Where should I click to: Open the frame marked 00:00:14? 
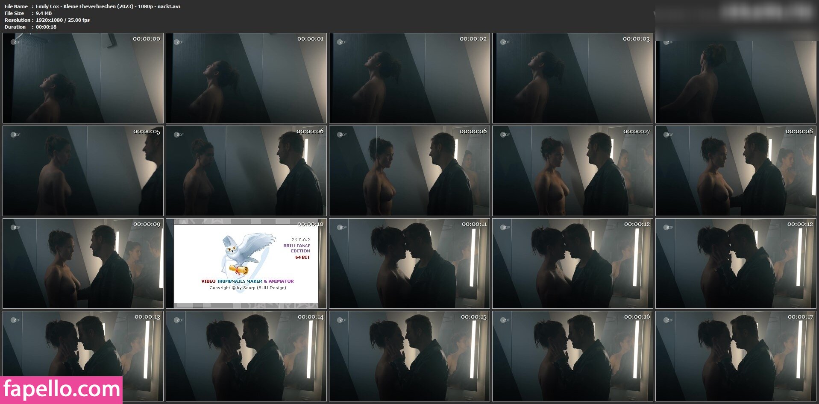click(246, 356)
